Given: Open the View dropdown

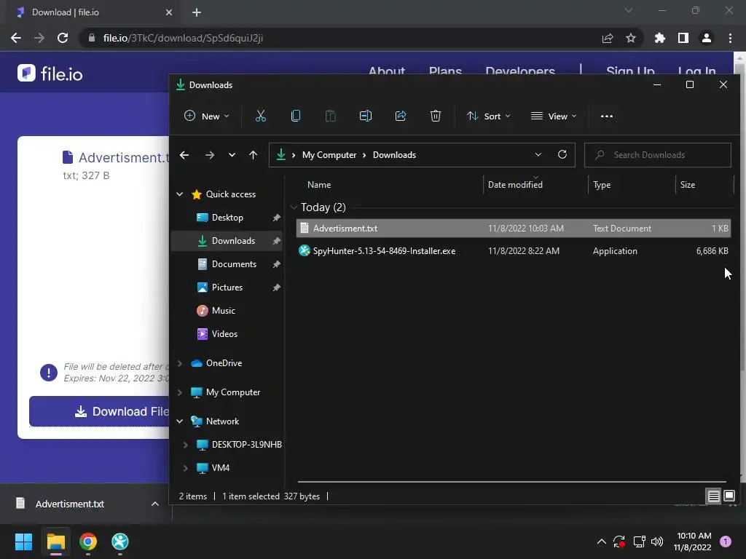Looking at the screenshot, I should click(x=554, y=116).
